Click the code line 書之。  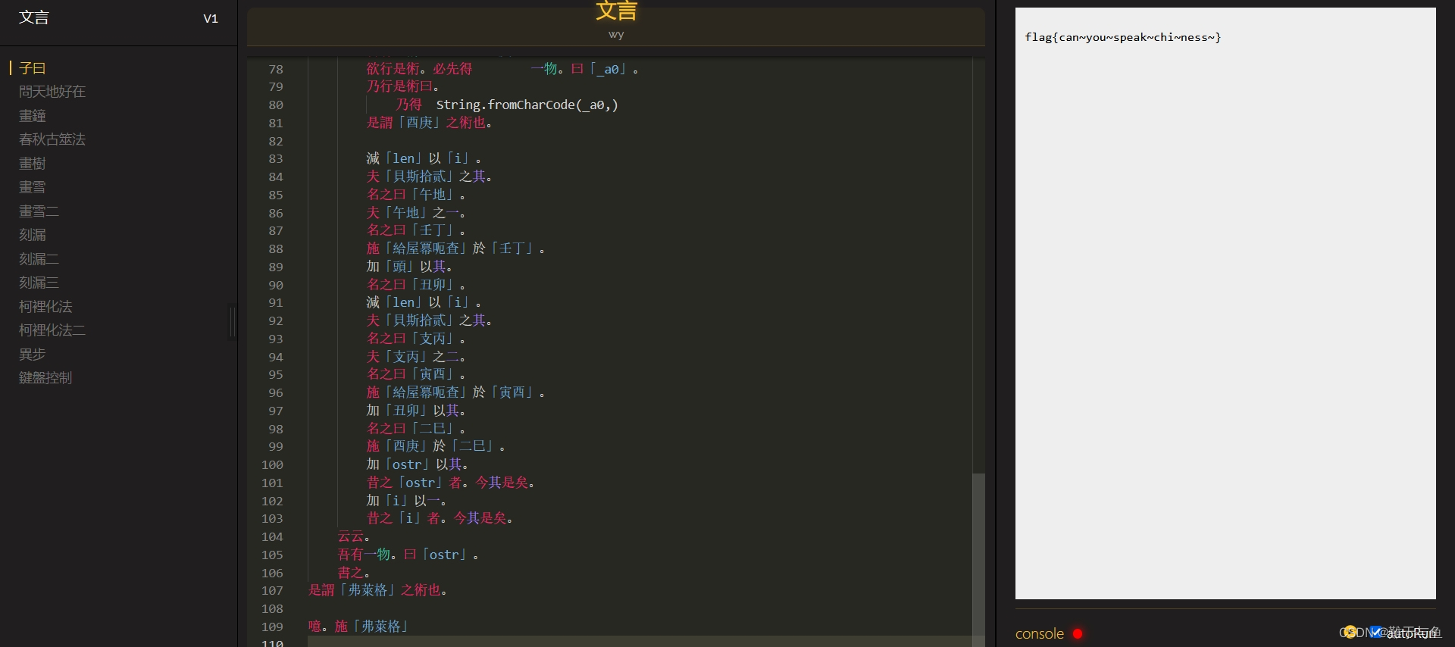354,573
